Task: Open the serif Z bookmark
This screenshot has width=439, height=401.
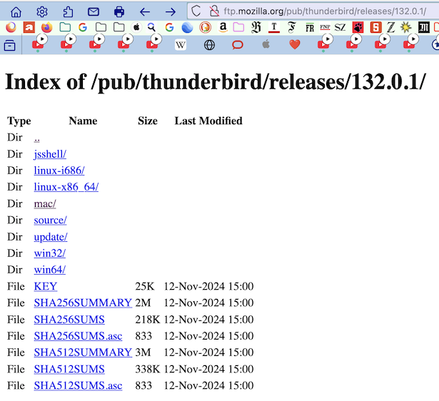Action: [x=391, y=27]
